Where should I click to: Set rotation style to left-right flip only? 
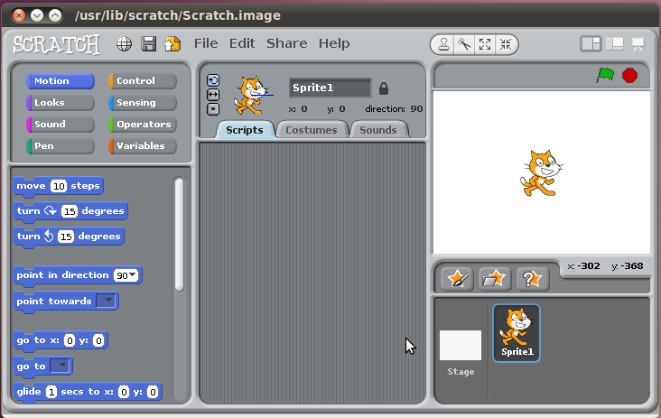tap(213, 95)
